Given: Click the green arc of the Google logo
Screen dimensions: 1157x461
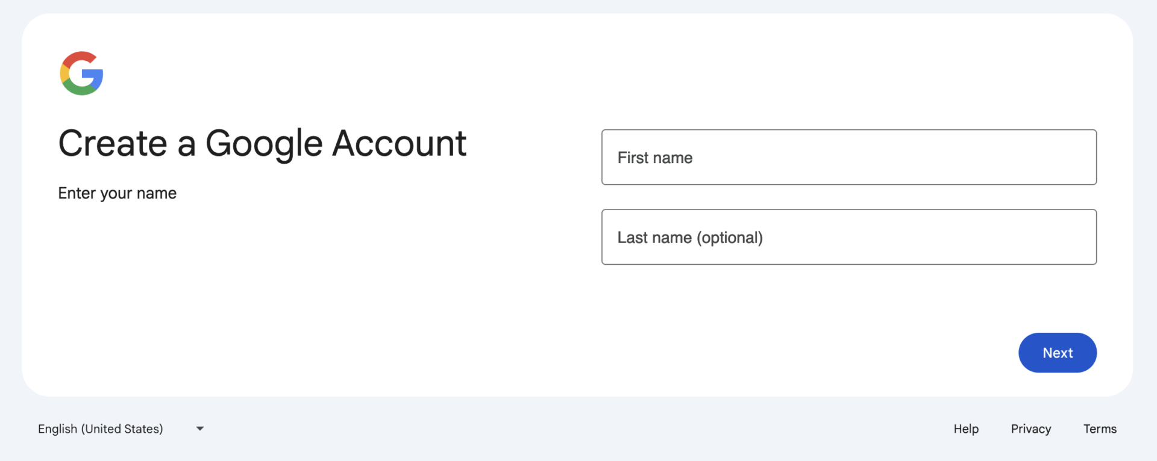Looking at the screenshot, I should (x=82, y=90).
